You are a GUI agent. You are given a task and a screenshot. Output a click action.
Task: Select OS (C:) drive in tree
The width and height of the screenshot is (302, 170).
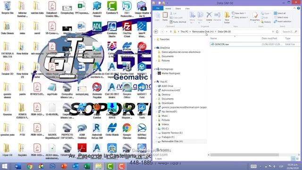(x=165, y=128)
